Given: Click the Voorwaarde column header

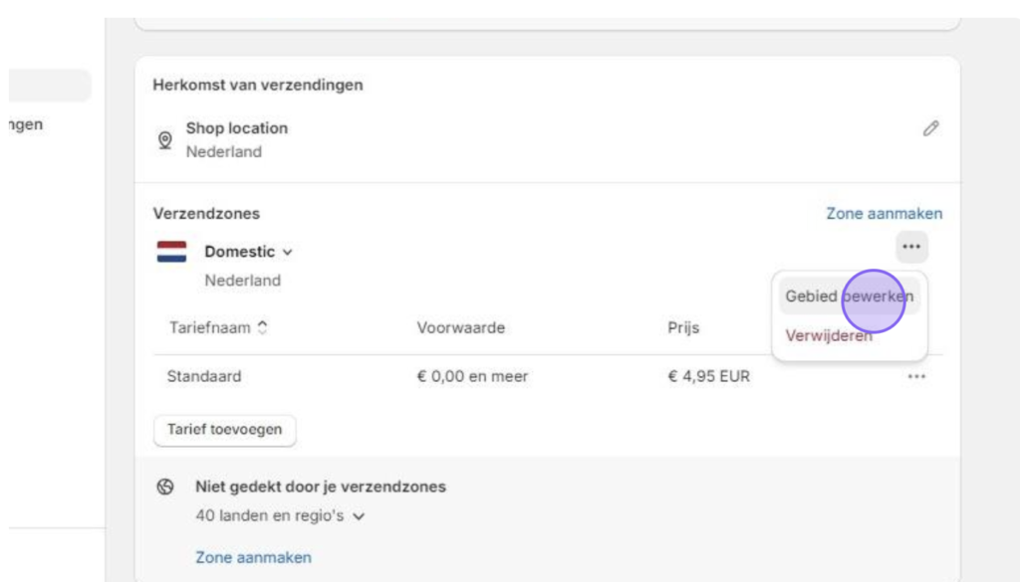Looking at the screenshot, I should pyautogui.click(x=460, y=327).
